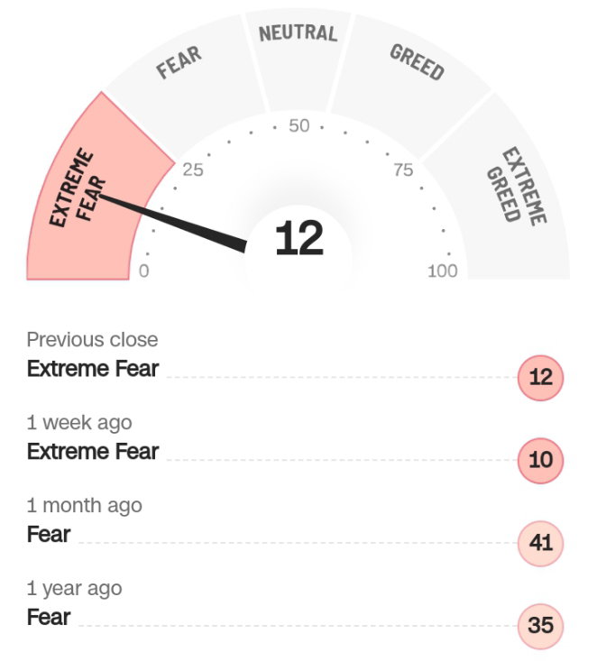The image size is (597, 661).
Task: Click the gauge needle pointer
Action: pos(173,224)
